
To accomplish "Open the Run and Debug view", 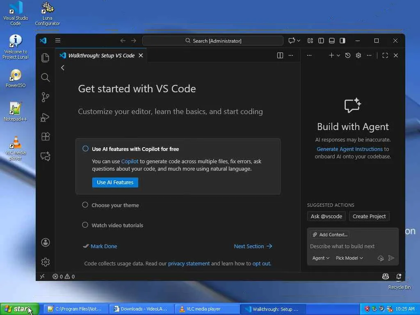I will point(45,117).
